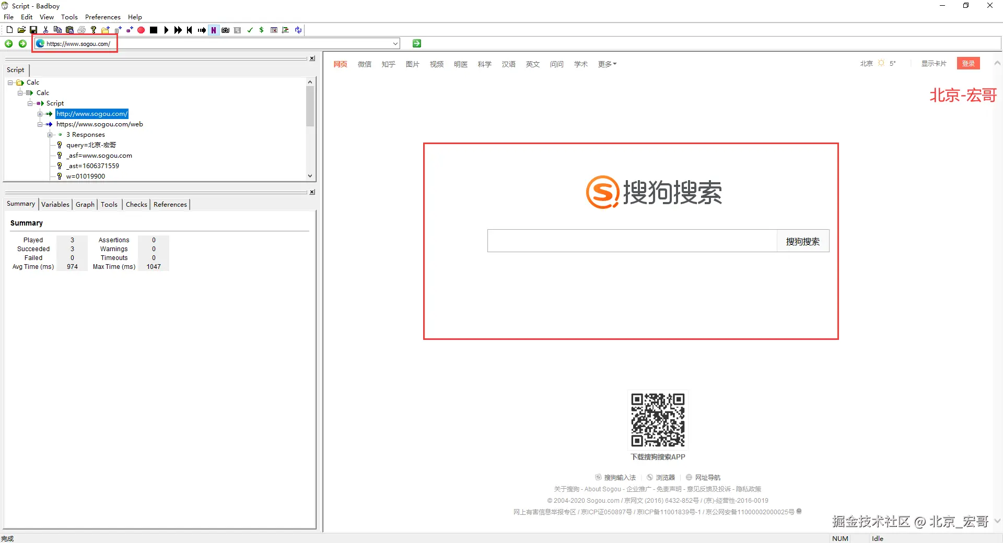Screen dimensions: 1003x543
Task: Open the Preferences menu
Action: pyautogui.click(x=103, y=17)
